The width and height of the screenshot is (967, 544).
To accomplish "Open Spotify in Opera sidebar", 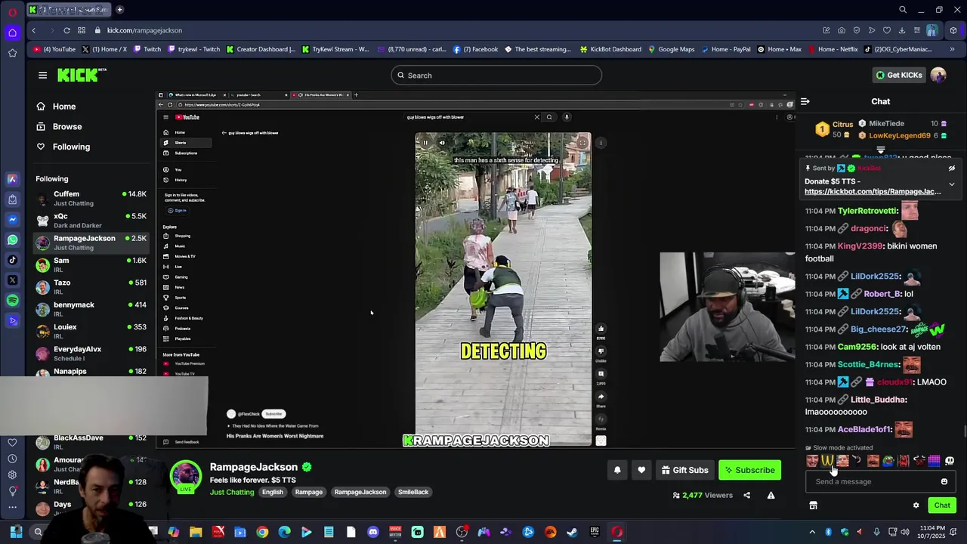I will [x=12, y=301].
